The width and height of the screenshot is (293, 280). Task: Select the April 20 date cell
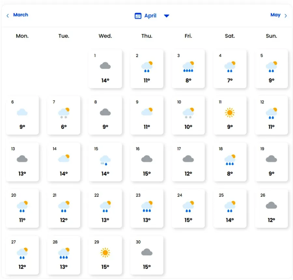[x=22, y=208]
